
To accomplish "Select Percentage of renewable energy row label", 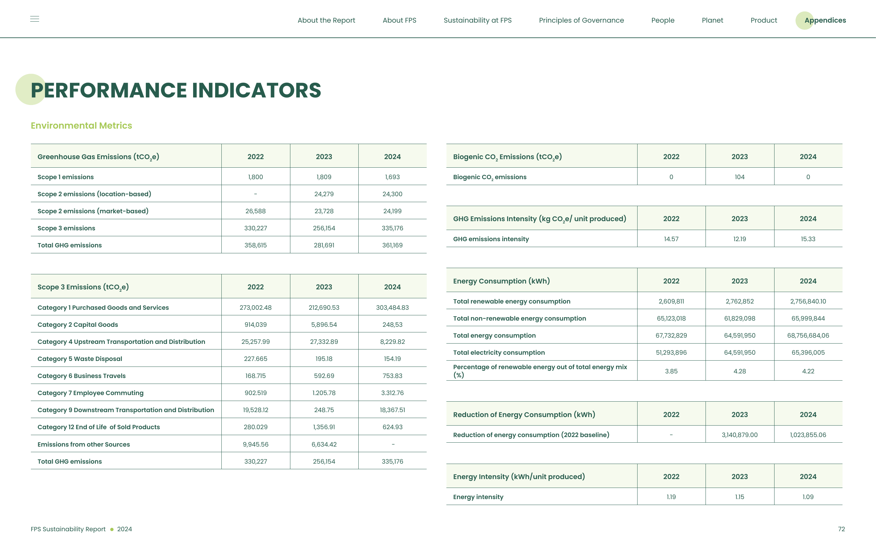I will coord(540,371).
